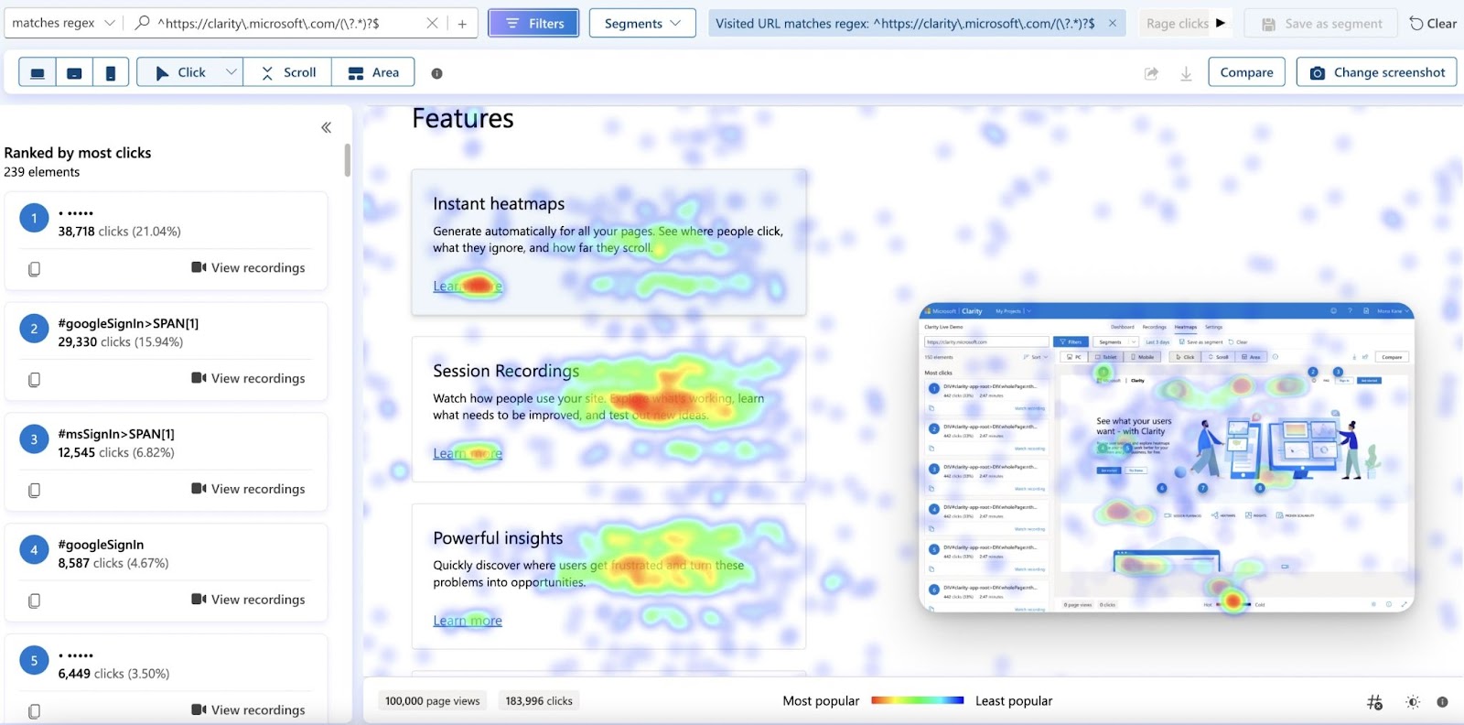Click the 100,000 page views stat
Viewport: 1464px width, 725px height.
click(432, 701)
